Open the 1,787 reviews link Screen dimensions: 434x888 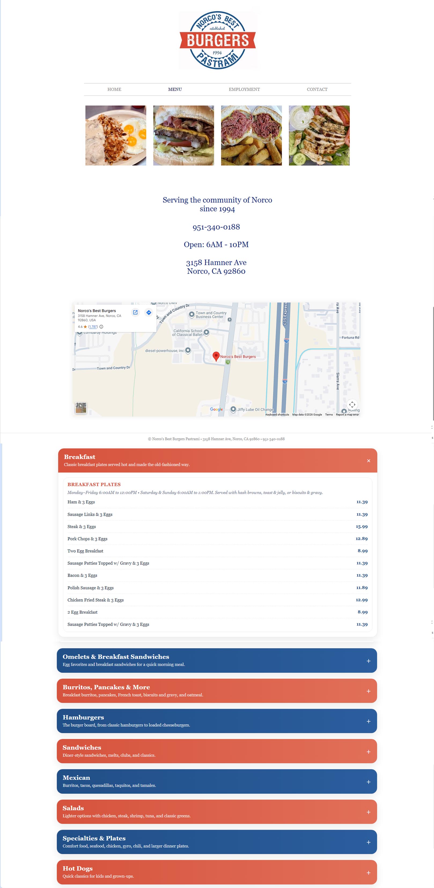click(93, 326)
